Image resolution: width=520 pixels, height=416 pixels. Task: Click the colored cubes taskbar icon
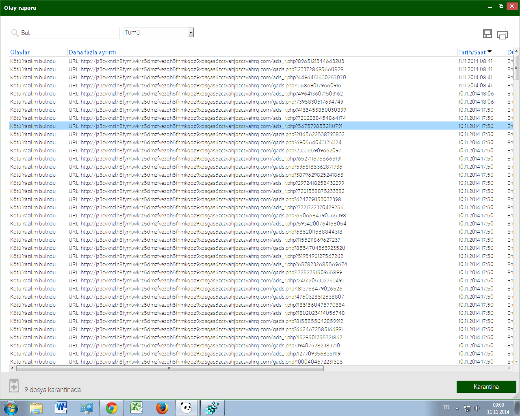coord(212,408)
